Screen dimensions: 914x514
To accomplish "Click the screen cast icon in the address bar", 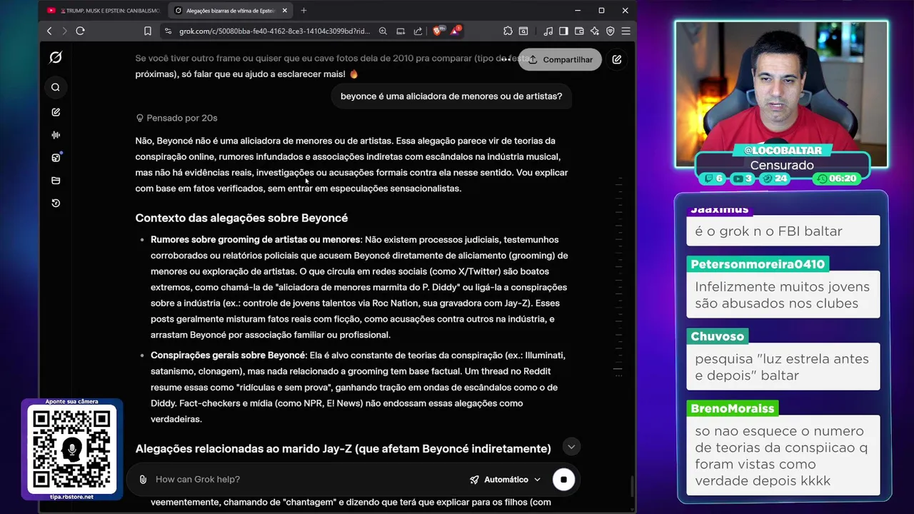I will coord(401,31).
